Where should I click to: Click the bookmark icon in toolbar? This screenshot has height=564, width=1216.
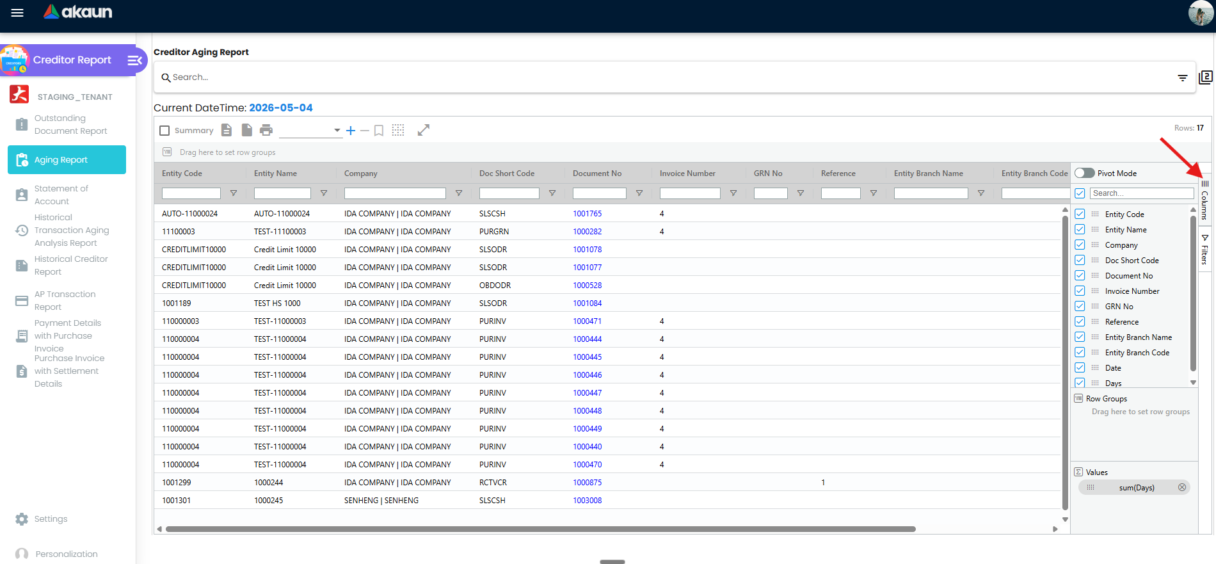coord(379,131)
